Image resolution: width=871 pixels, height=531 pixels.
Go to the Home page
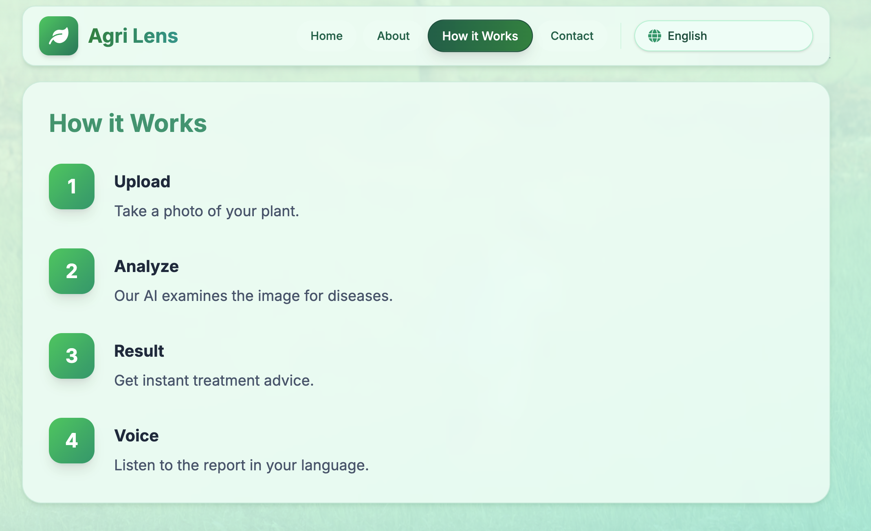[326, 36]
